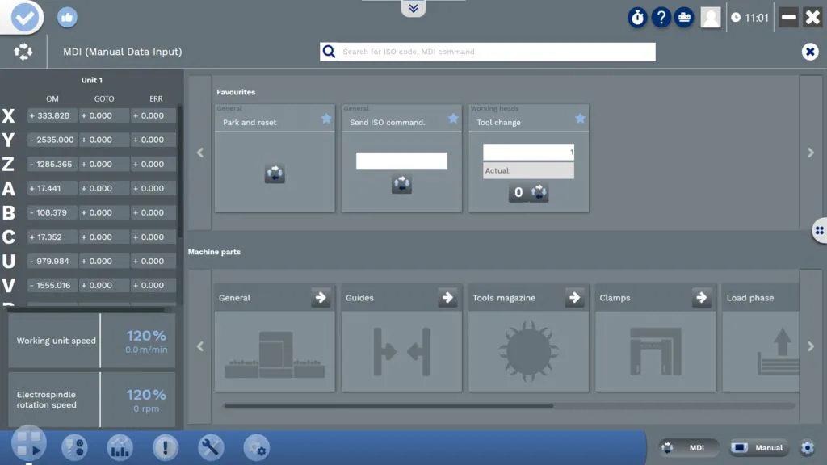Click the thumbs-up icon in top bar
The width and height of the screenshot is (827, 465).
(67, 17)
